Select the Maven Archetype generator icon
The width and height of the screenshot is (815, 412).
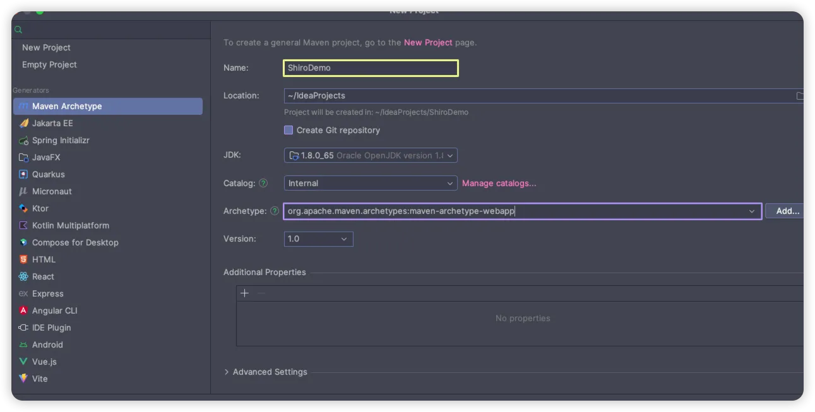tap(23, 107)
